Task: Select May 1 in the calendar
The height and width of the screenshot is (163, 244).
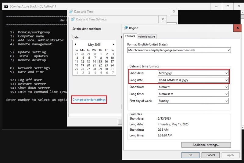Action: pos(101,54)
